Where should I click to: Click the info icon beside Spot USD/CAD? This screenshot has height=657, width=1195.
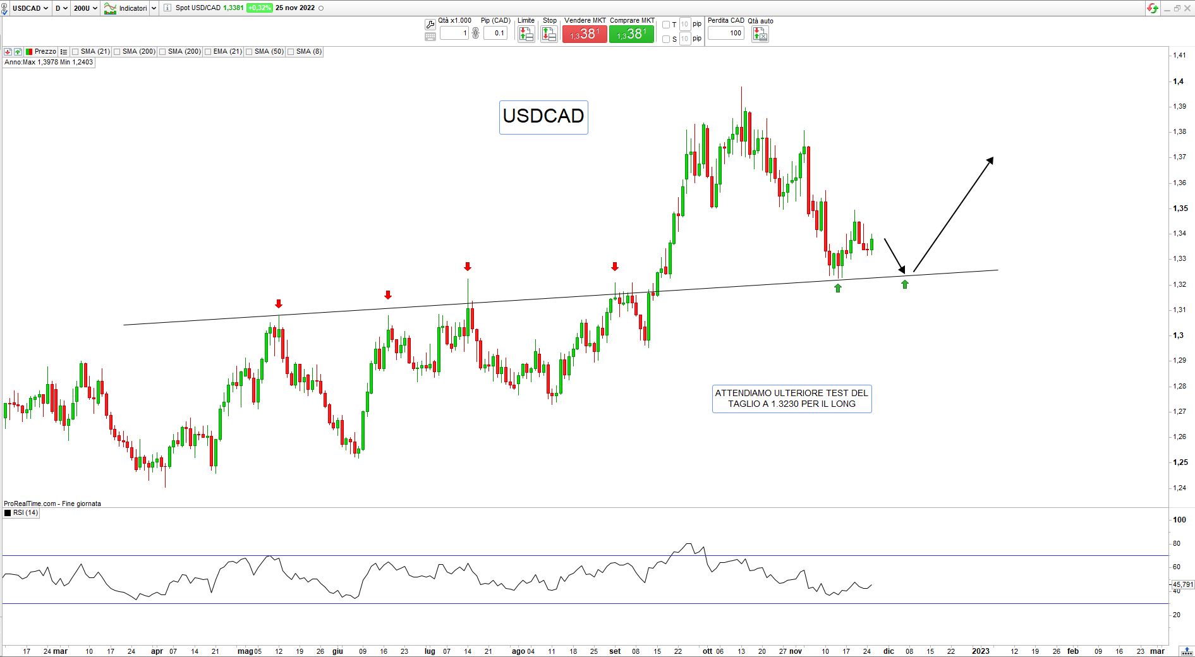pos(167,8)
